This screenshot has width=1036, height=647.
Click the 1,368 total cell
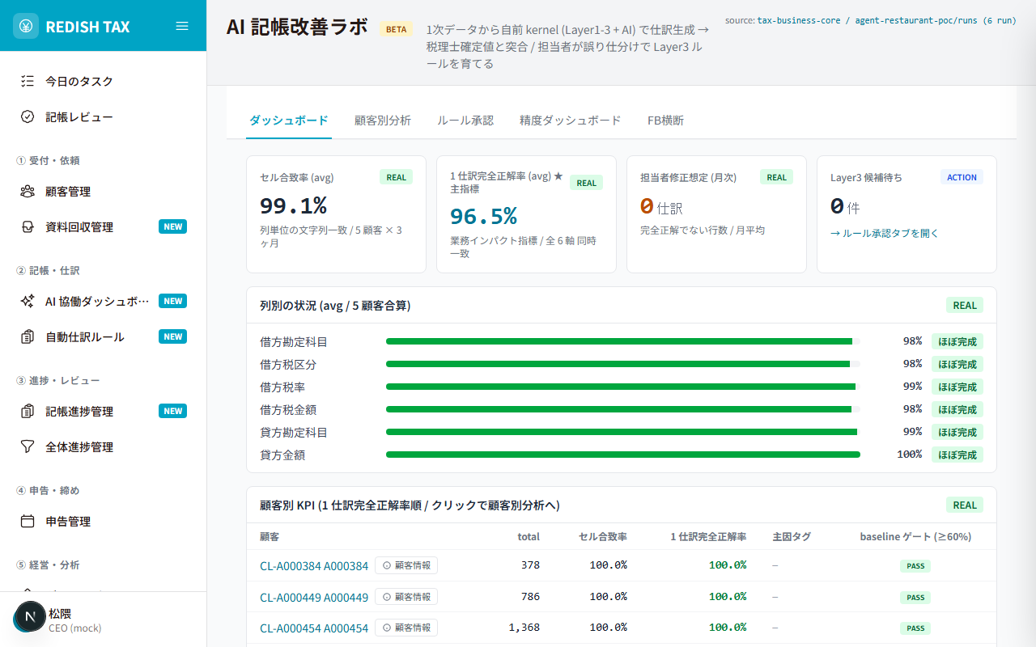tap(524, 628)
